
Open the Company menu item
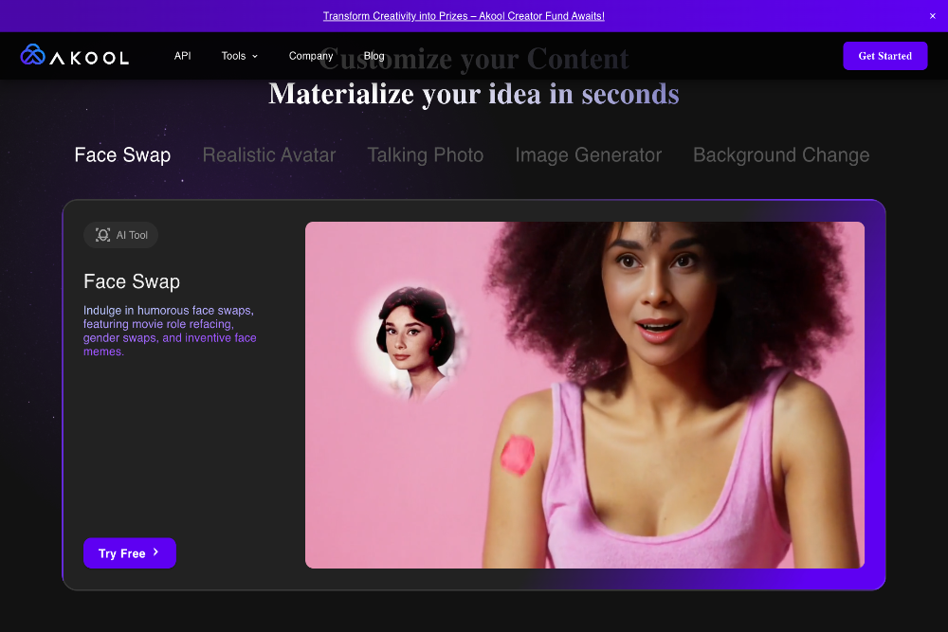(x=311, y=55)
